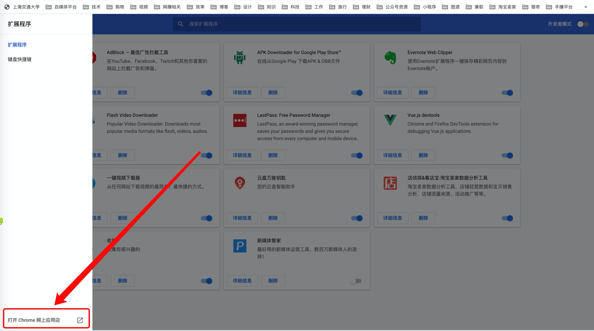Screen dimensions: 594x331
Task: Click 删除 for Flash Video Downloader
Action: (x=123, y=155)
